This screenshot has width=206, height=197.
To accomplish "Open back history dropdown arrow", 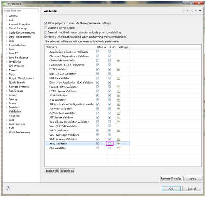I will point(188,11).
